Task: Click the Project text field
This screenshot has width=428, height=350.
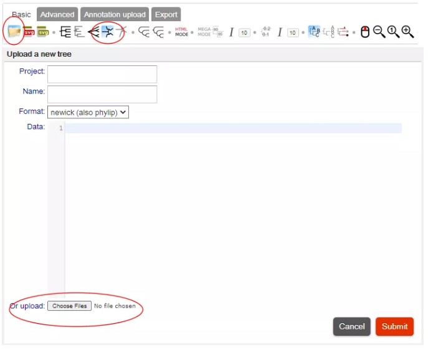Action: click(102, 74)
